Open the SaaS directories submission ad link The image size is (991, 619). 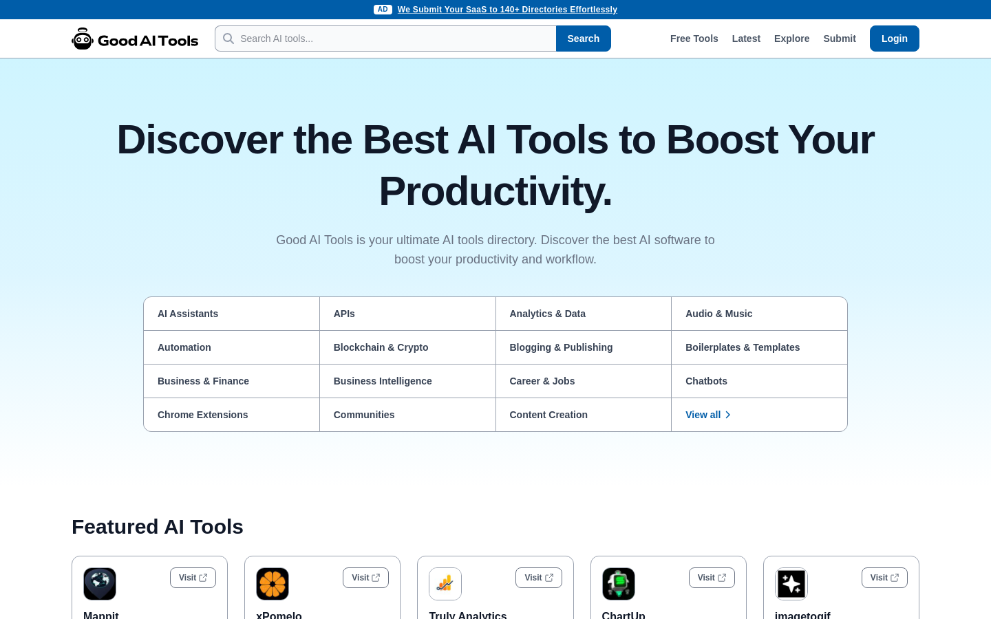tap(507, 10)
